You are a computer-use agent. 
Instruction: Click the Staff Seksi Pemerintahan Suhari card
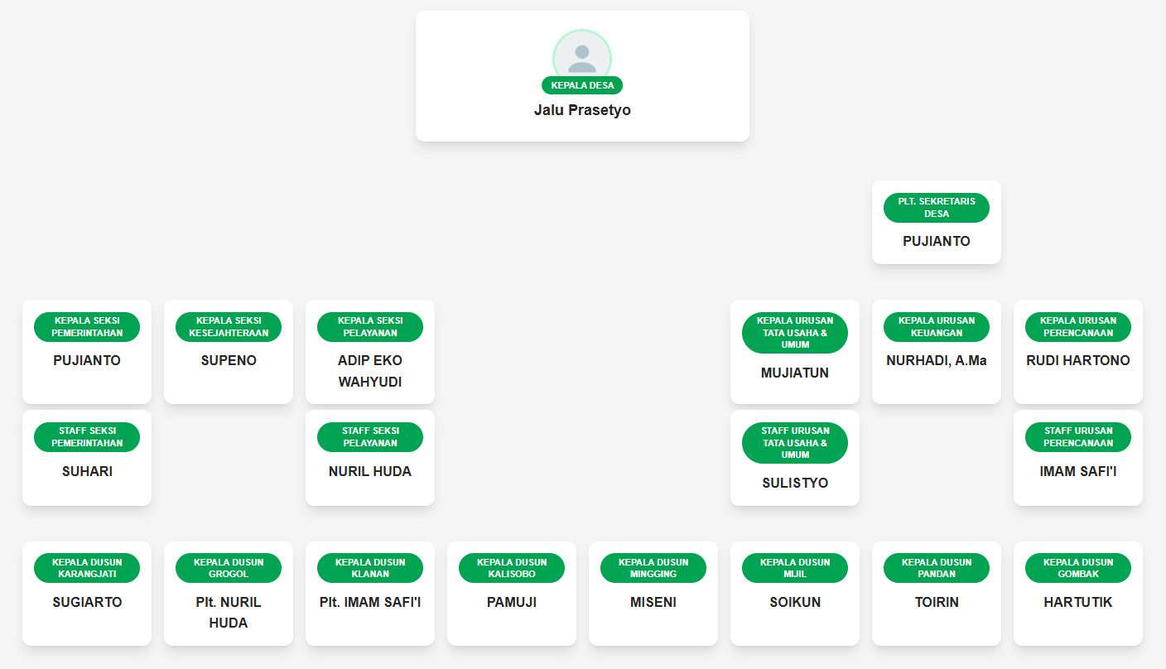(x=87, y=470)
